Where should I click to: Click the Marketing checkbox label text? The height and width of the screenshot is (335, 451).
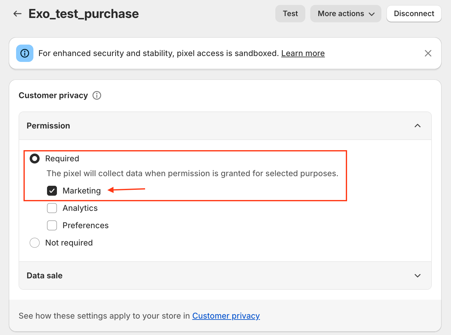[82, 191]
